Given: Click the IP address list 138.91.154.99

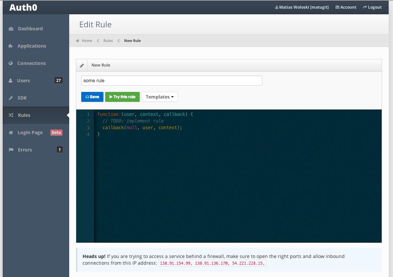Looking at the screenshot, I should 212,263.
